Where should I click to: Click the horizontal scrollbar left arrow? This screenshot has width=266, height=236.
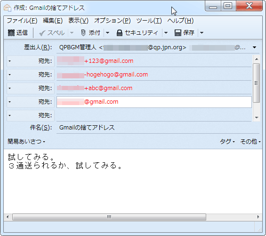[8, 217]
